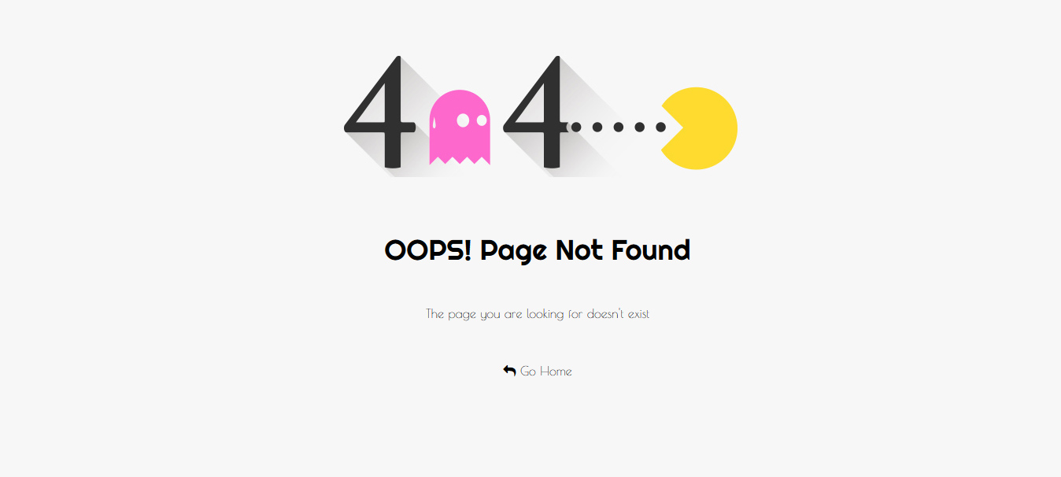Click the second pellet after the 4
Screen dimensions: 1061x477
click(x=597, y=127)
